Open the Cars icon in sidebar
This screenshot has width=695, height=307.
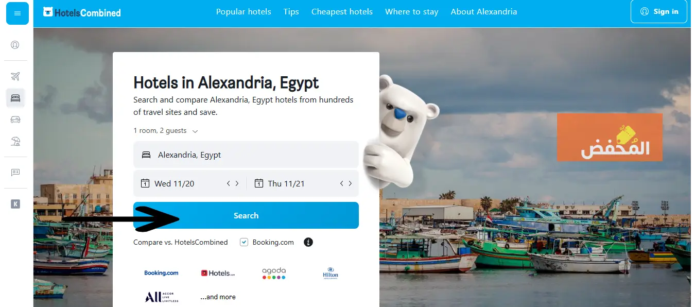point(15,120)
